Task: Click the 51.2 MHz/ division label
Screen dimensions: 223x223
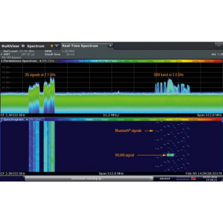Action: pyautogui.click(x=111, y=115)
